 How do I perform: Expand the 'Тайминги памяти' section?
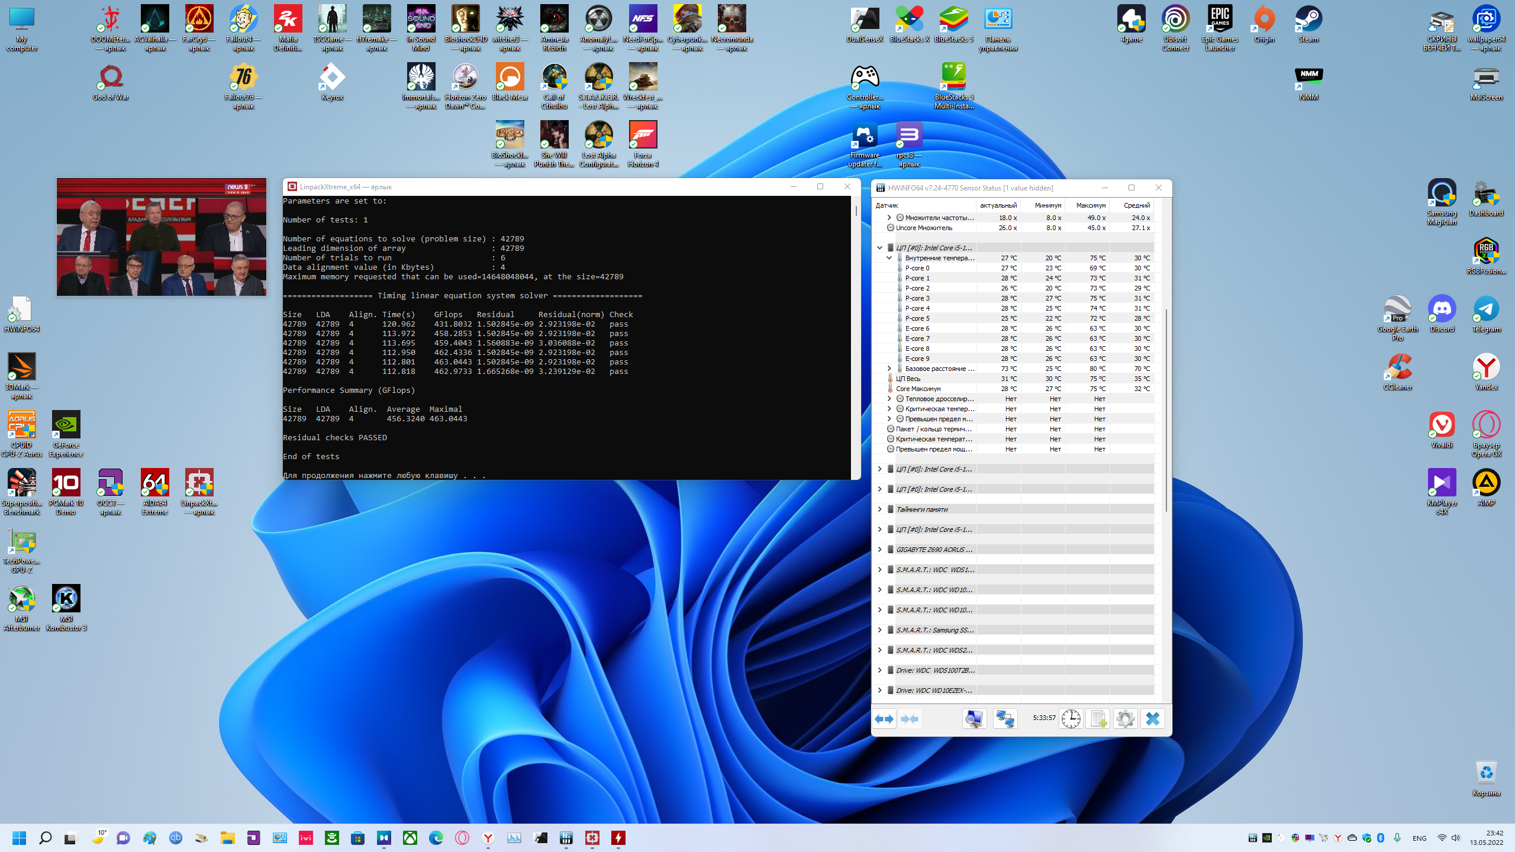(x=879, y=509)
